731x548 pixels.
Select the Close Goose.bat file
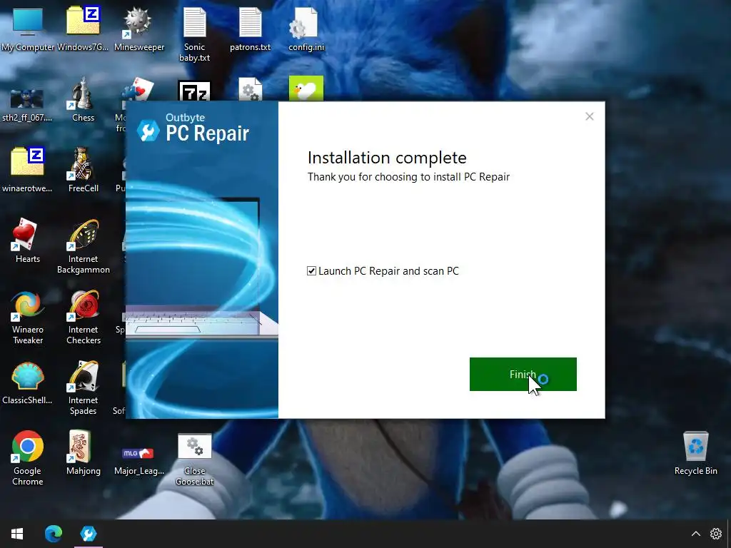pos(194,460)
